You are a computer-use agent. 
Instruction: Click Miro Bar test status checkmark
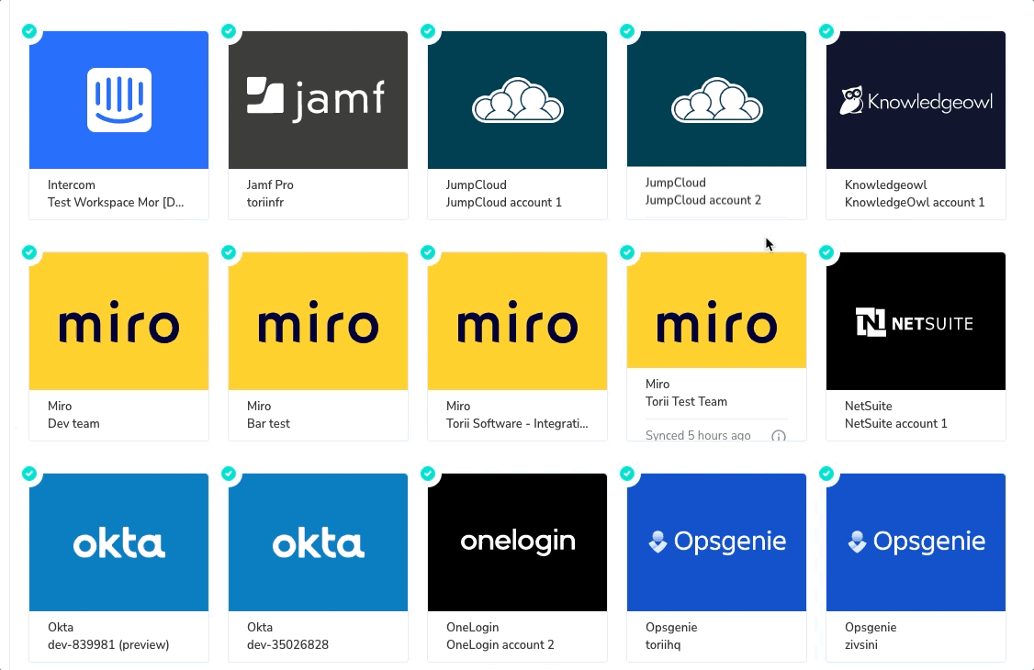click(x=229, y=252)
